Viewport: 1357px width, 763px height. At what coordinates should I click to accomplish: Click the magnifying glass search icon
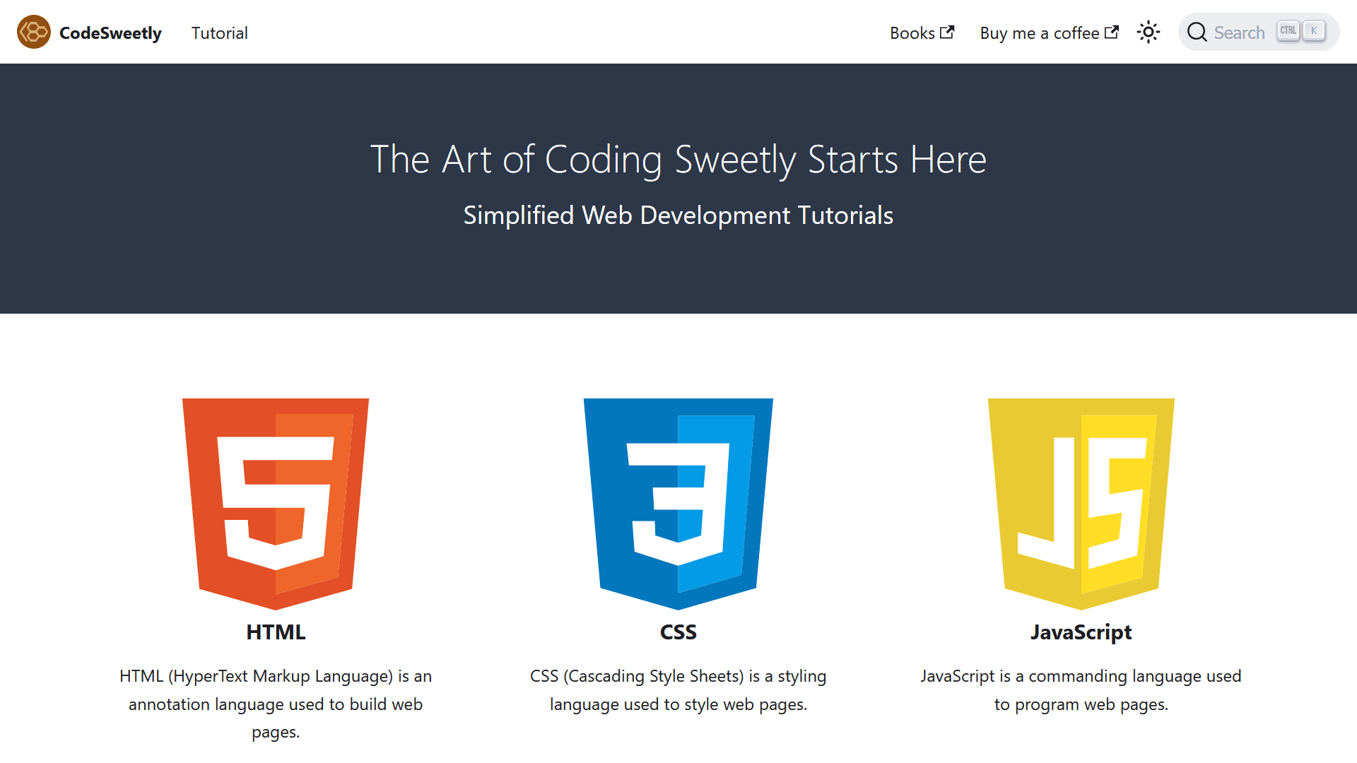[x=1197, y=32]
